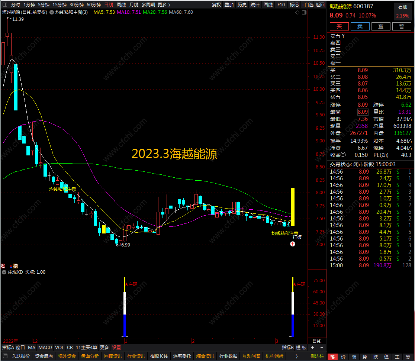This screenshot has height=361, width=415.
Task: Toggle the 侧边栏 sidebar button
Action: [x=317, y=356]
